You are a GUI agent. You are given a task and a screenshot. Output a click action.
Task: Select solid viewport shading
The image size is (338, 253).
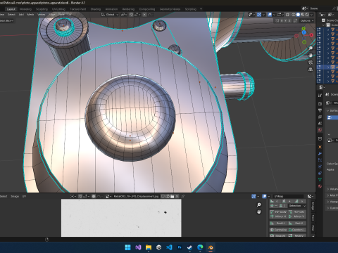tap(298, 15)
